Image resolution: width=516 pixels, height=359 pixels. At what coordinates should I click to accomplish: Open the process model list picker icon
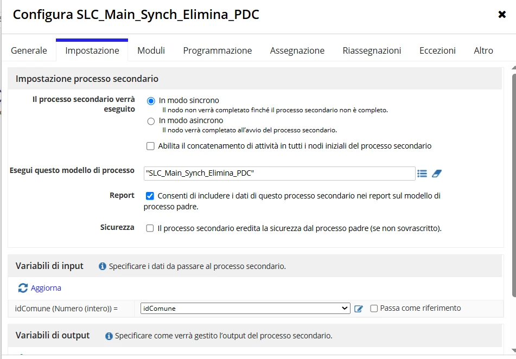(x=422, y=174)
